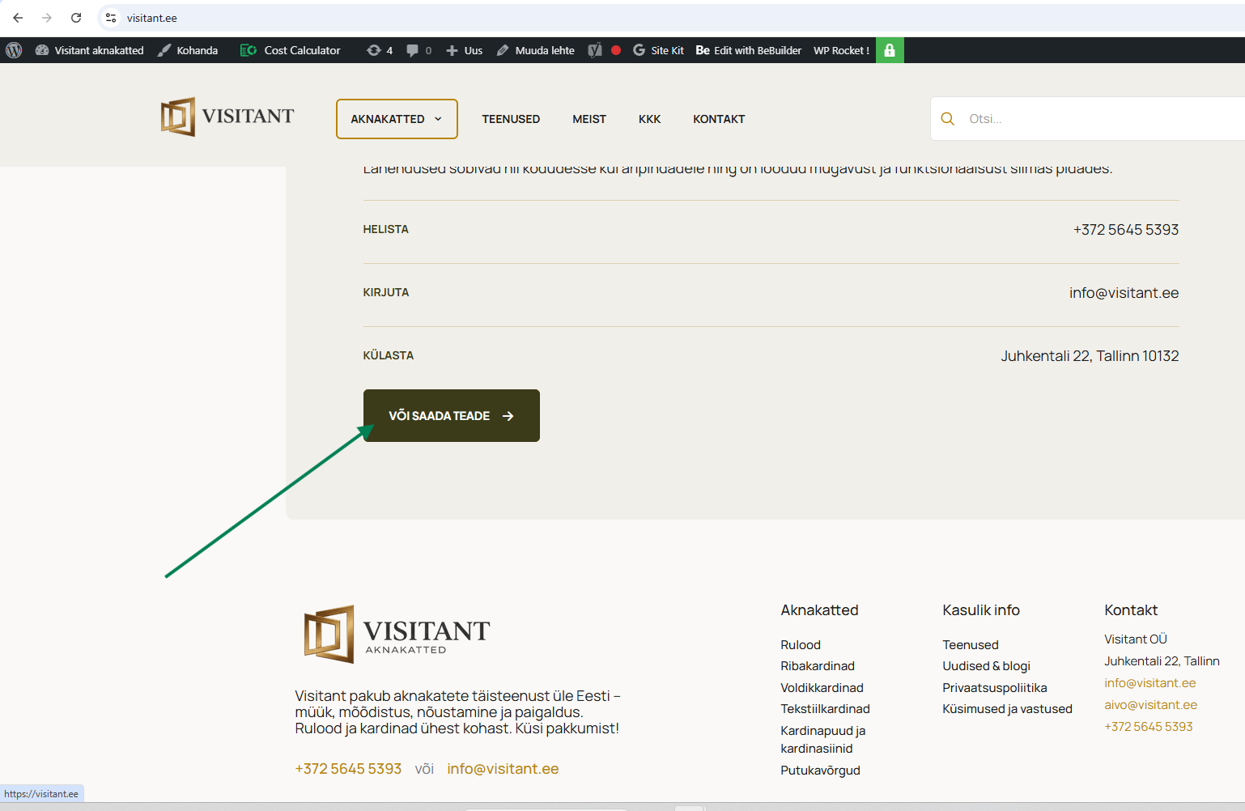Open the Uus new content menu
Screen dimensions: 1245x811
click(465, 50)
